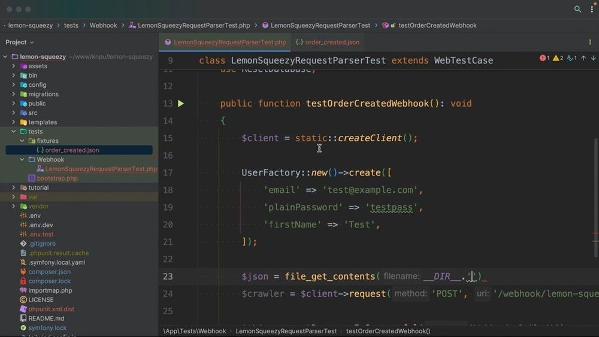599x337 pixels.
Task: Jump to previous highlighted problem arrow
Action: click(x=583, y=58)
